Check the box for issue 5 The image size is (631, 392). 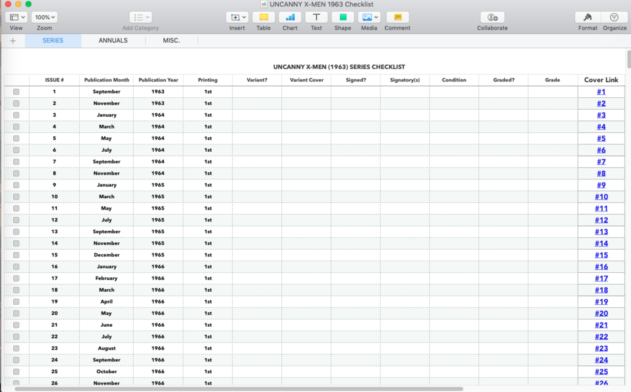[x=16, y=139]
